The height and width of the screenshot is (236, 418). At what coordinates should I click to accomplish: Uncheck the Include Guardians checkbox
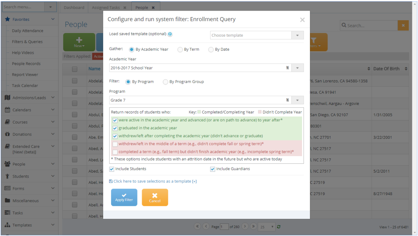212,169
